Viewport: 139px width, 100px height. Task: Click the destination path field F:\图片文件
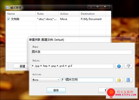88,80
